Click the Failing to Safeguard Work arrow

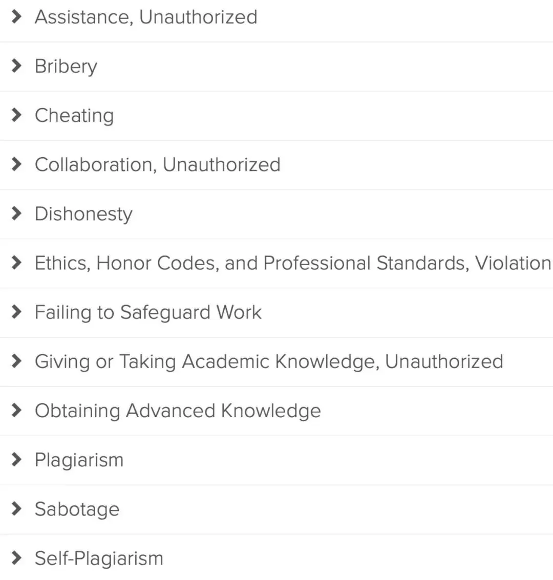tap(17, 312)
